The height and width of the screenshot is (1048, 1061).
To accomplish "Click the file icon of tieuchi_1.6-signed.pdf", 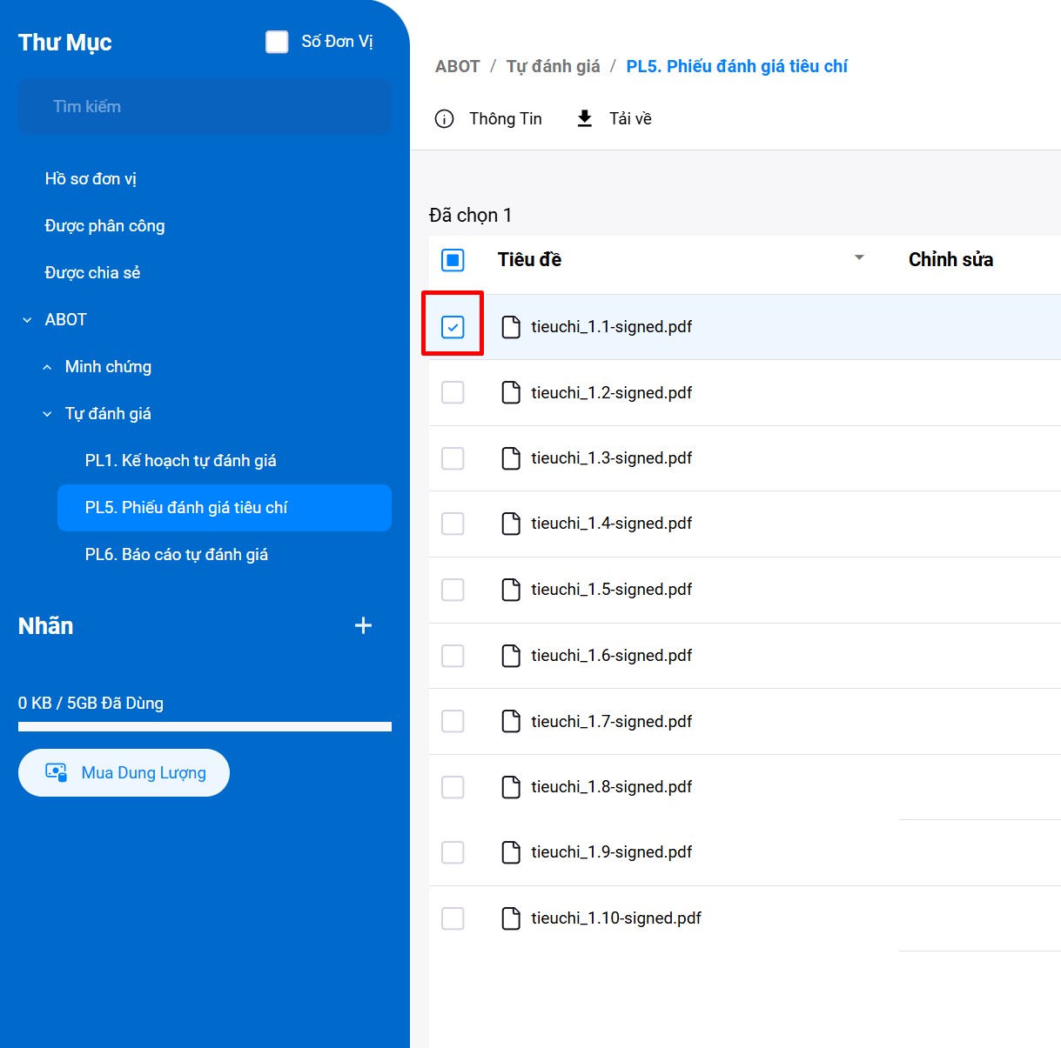I will coord(511,656).
